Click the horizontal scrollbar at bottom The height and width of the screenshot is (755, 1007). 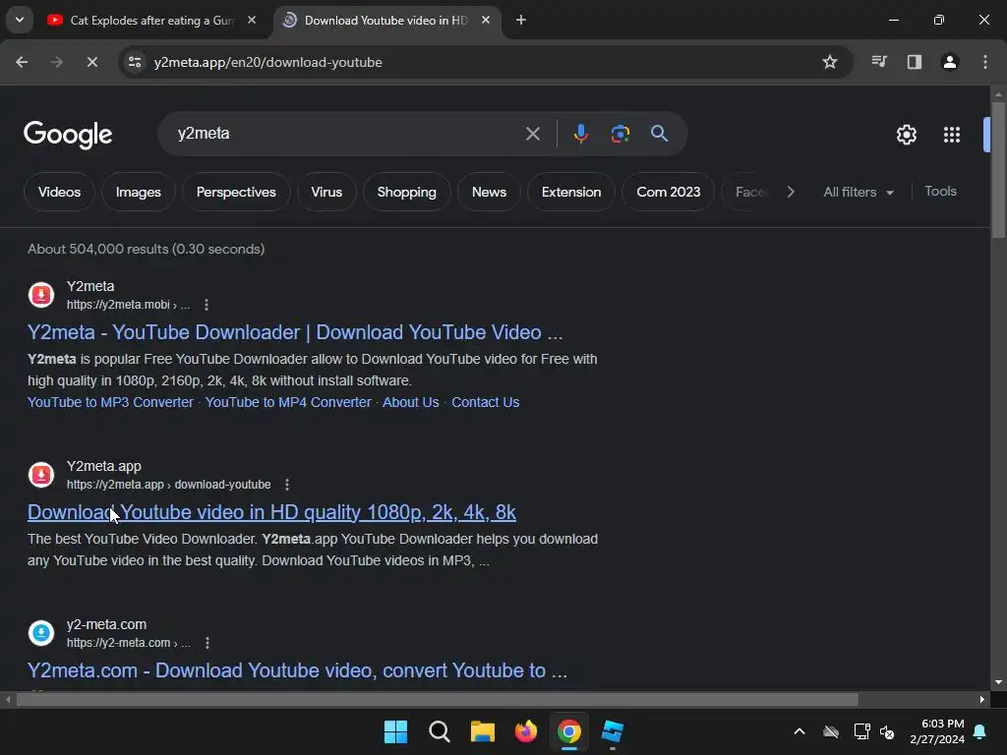point(437,699)
